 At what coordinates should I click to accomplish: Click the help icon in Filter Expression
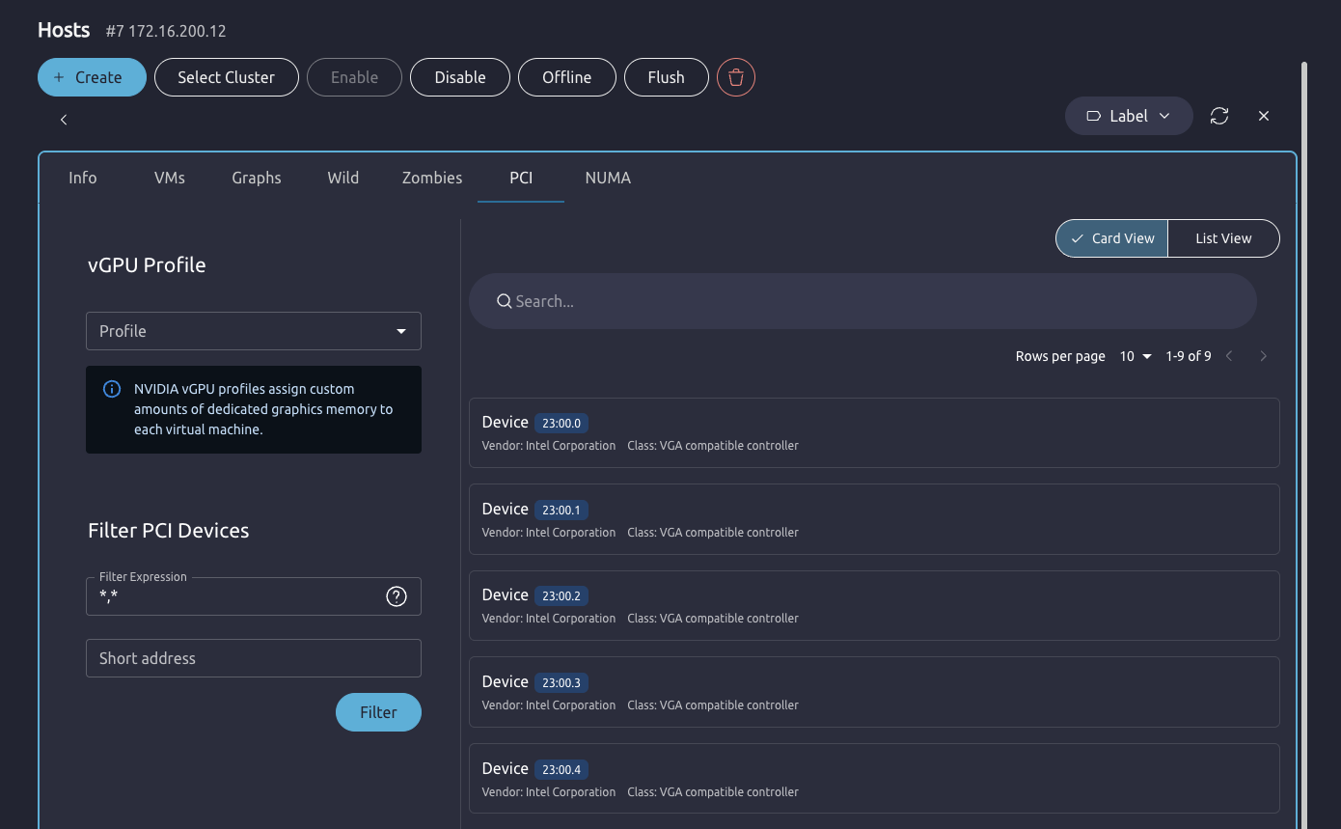(396, 596)
